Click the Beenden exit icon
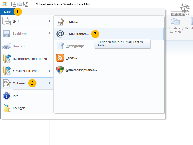Image resolution: width=193 pixels, height=145 pixels. pyautogui.click(x=7, y=108)
